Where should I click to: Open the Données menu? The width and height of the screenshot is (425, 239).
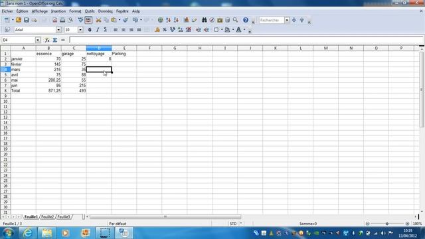pyautogui.click(x=105, y=11)
